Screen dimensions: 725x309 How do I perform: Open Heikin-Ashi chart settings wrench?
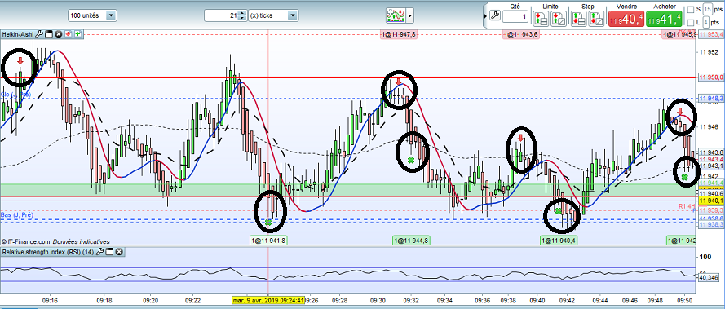(x=39, y=33)
